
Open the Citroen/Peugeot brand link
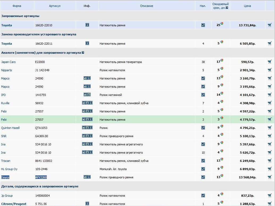point(14,204)
